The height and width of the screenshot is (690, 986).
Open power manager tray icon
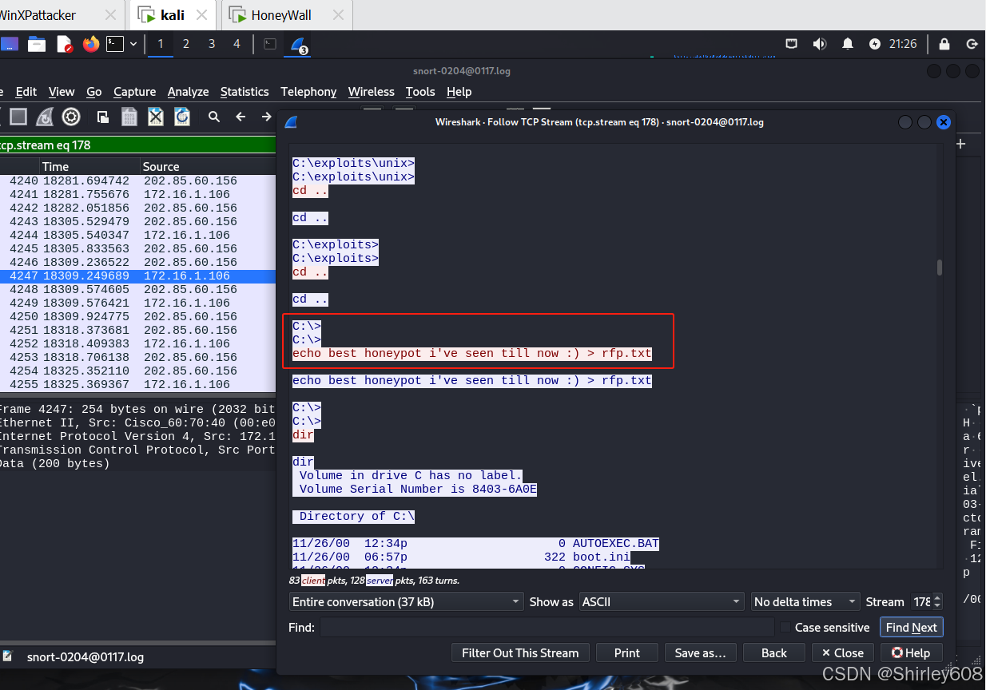tap(875, 44)
